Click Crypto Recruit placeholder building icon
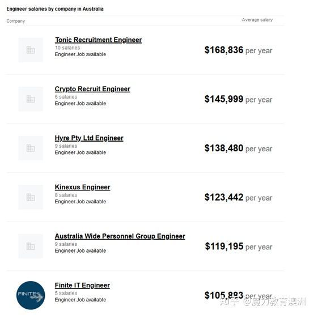This screenshot has height=315, width=314. point(31,99)
